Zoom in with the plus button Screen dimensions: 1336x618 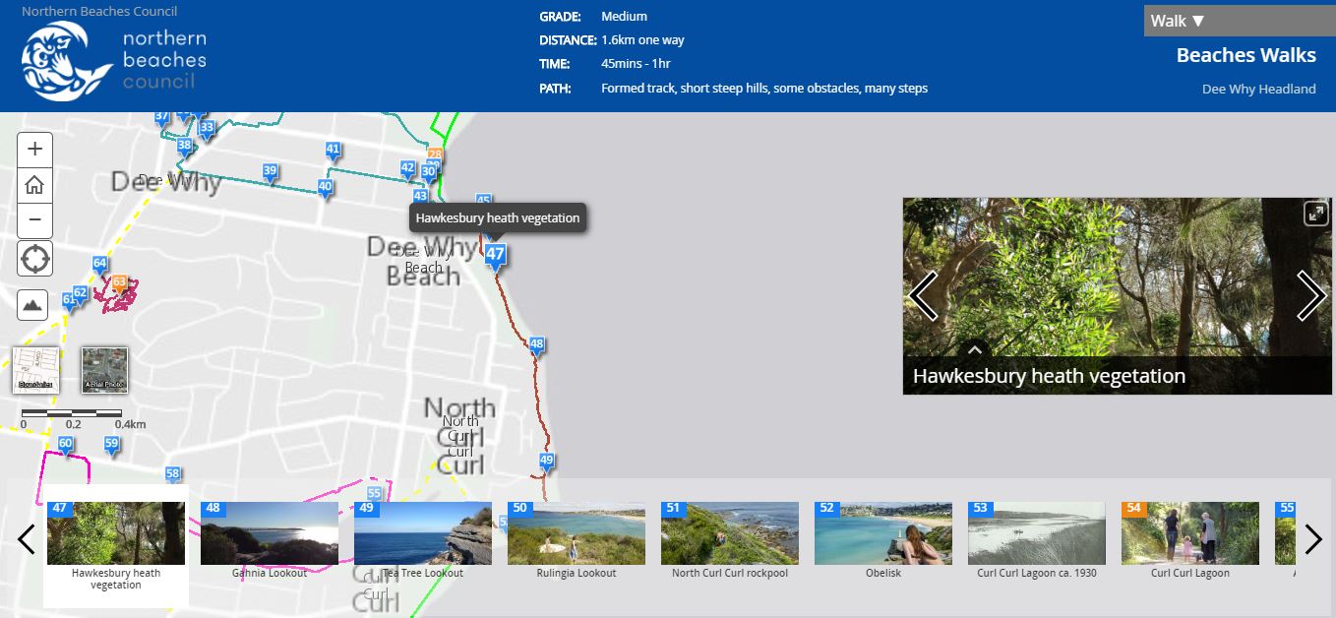[x=34, y=150]
